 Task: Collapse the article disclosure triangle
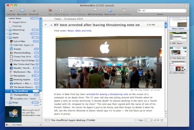point(46,25)
